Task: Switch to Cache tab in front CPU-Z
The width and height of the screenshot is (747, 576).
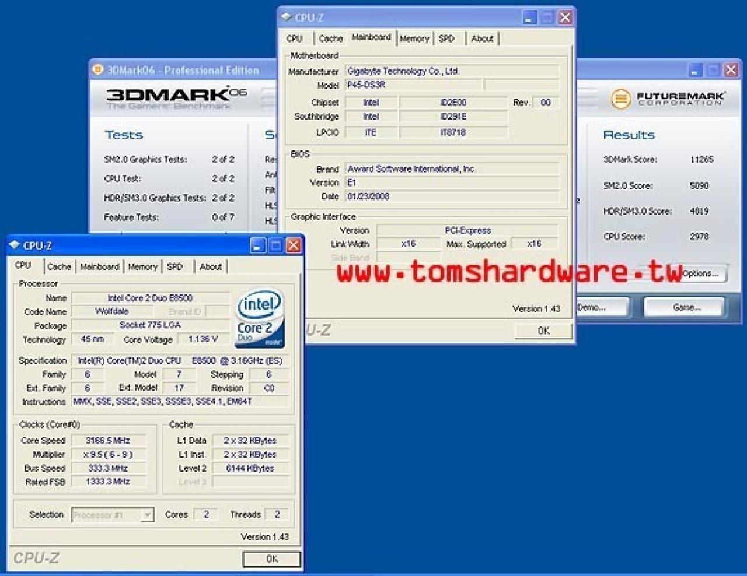Action: click(x=59, y=266)
